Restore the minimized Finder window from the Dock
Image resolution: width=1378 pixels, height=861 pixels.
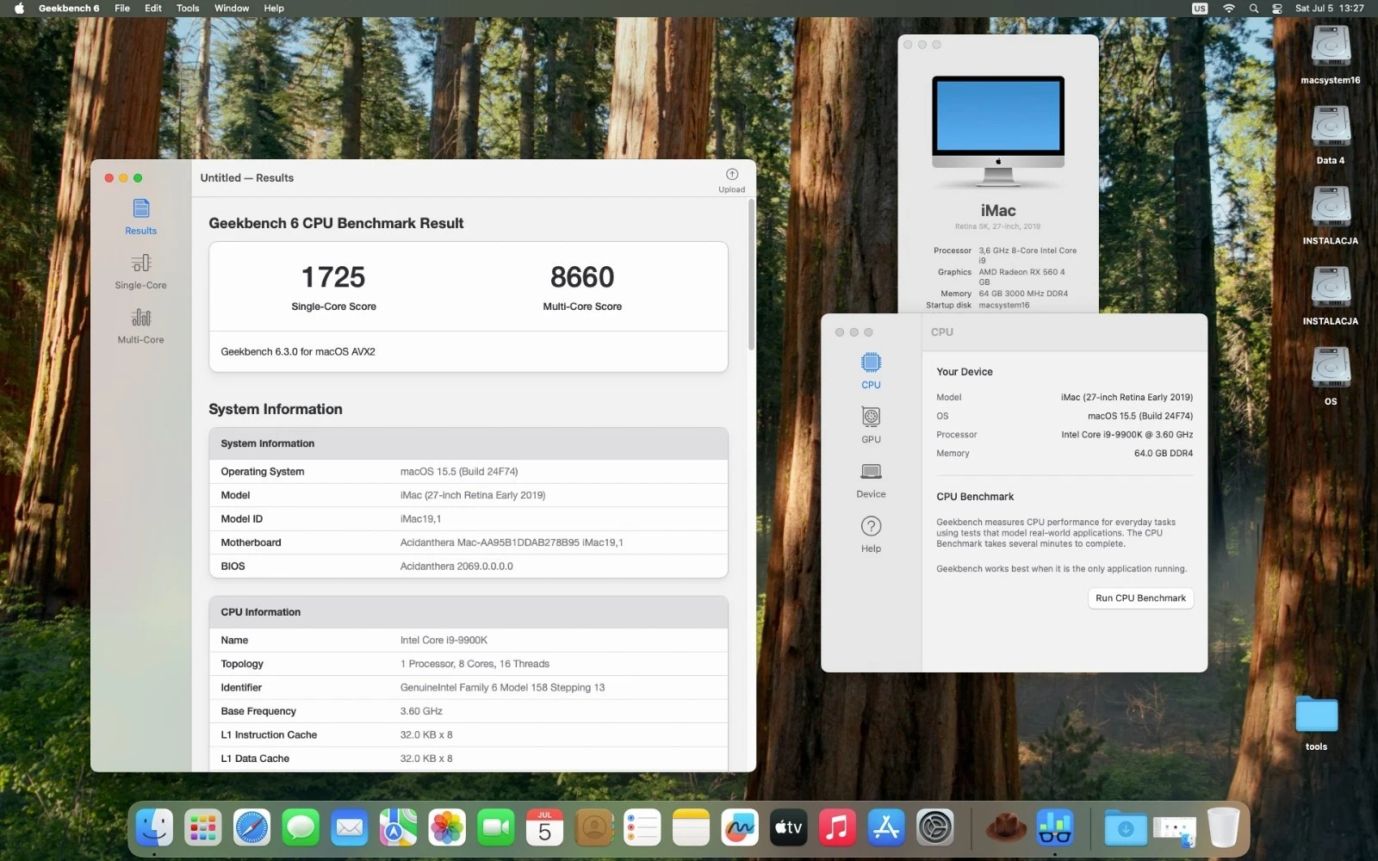click(1175, 830)
